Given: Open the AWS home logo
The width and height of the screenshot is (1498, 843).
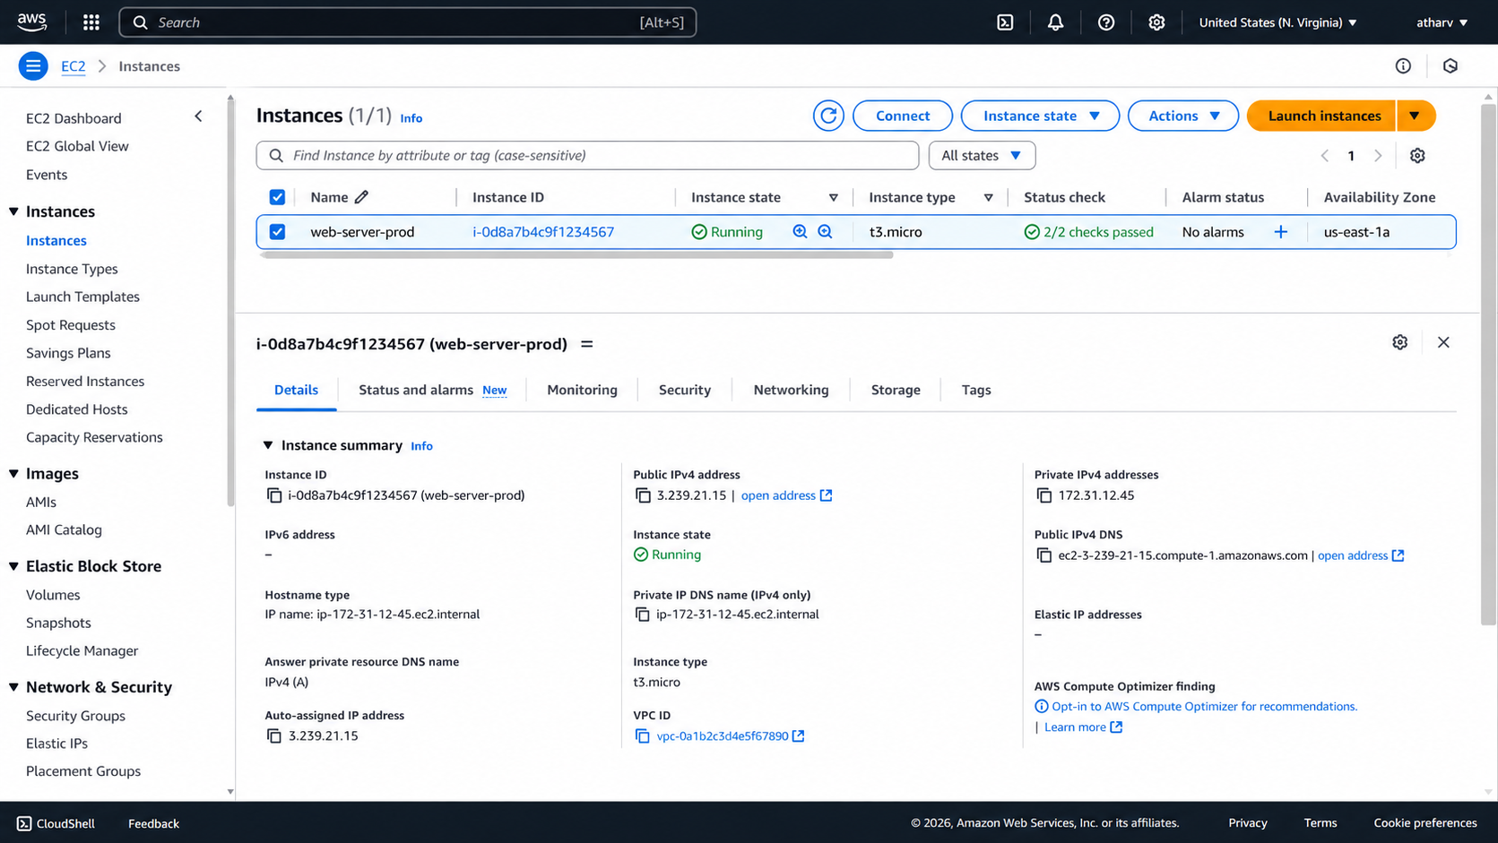Looking at the screenshot, I should click(x=31, y=22).
